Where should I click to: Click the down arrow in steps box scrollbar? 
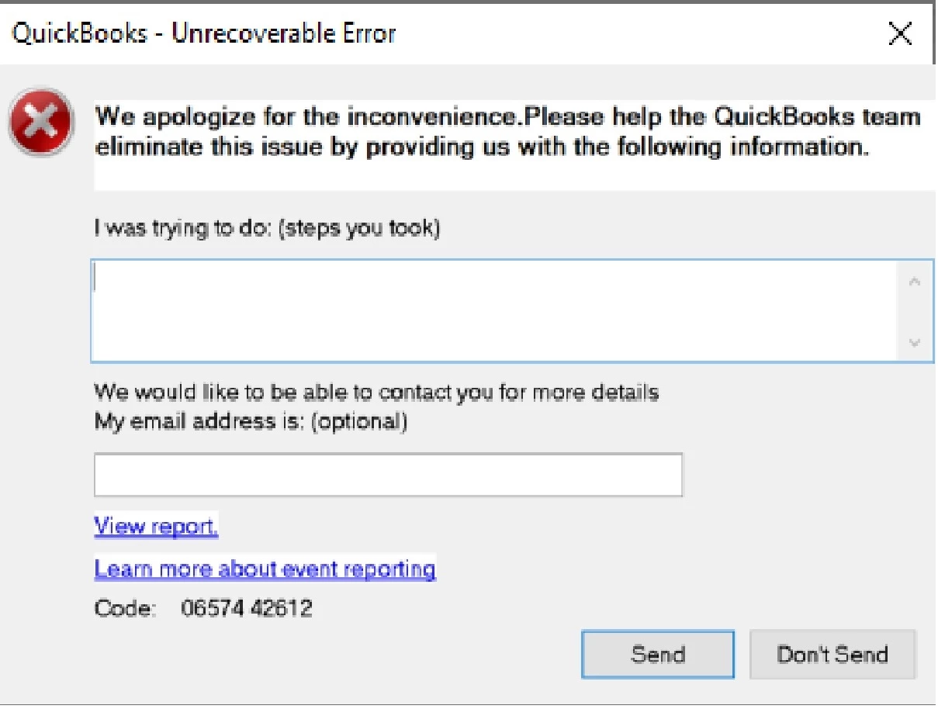(x=915, y=341)
